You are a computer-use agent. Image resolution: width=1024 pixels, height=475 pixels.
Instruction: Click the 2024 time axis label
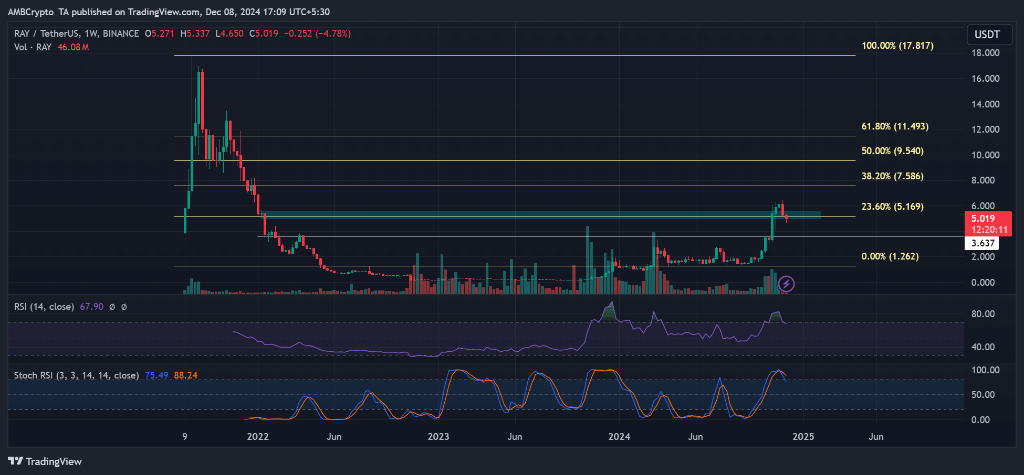619,437
